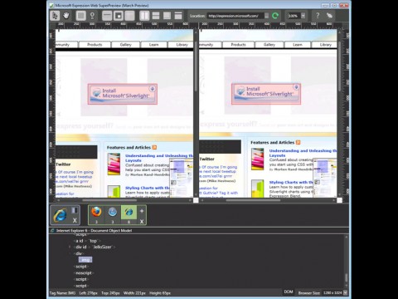This screenshot has height=299, width=398.
Task: Open 'Understanding and Unleashing' link, left pane
Action: point(159,158)
